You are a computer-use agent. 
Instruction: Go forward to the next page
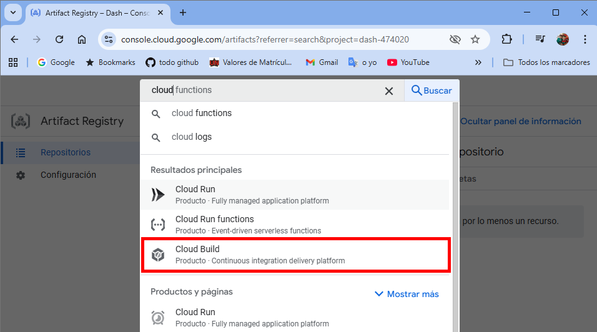(37, 39)
